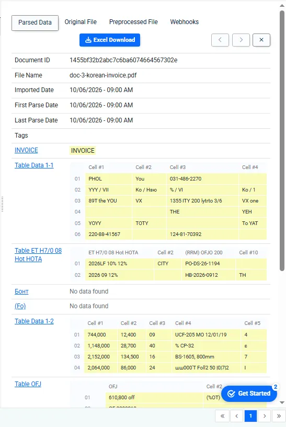Image resolution: width=286 pixels, height=427 pixels.
Task: Click cell 744,000
Action: [101, 335]
